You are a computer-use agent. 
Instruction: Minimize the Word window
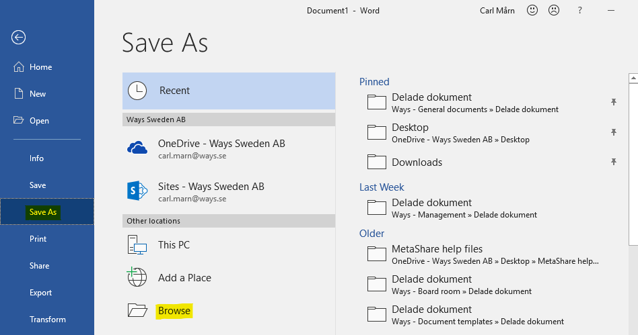[610, 11]
